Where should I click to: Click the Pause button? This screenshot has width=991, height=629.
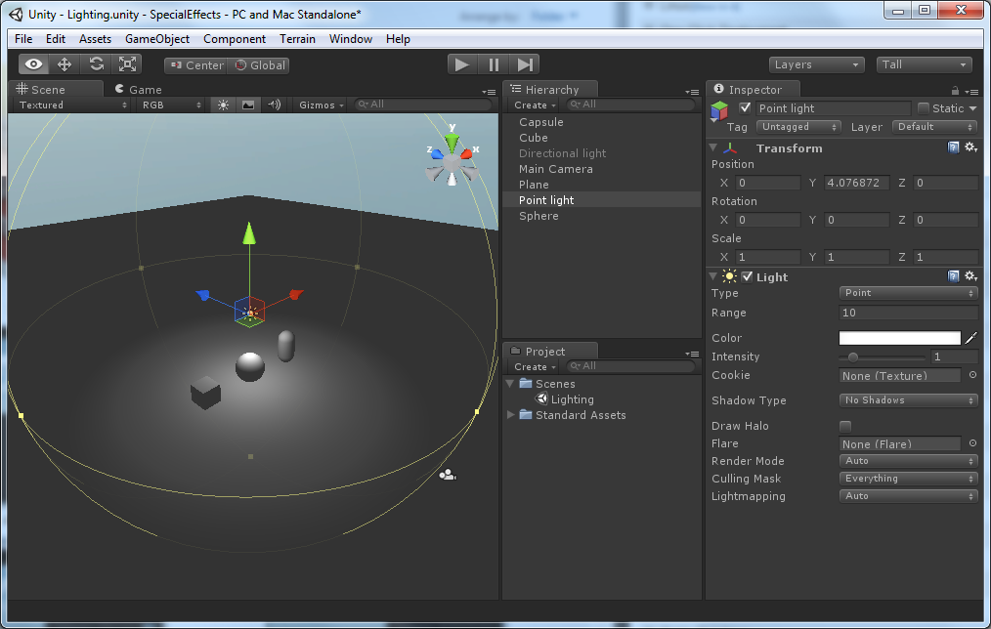(494, 64)
